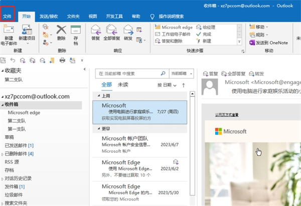Open the 当前邮箱 search scope dropdown
Viewport: 301px width, 206px height.
click(x=182, y=73)
